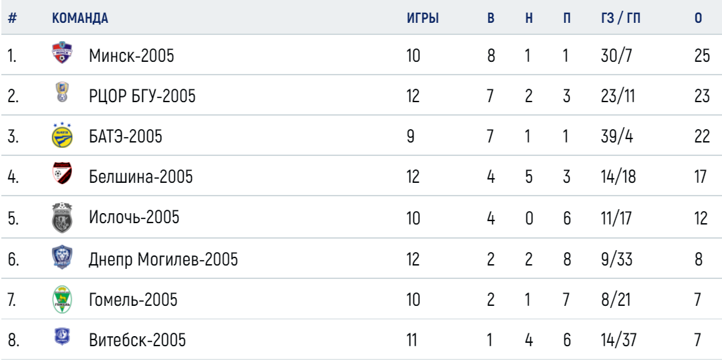Click the Днепр Могилев-2005 blue lion logo

62,257
